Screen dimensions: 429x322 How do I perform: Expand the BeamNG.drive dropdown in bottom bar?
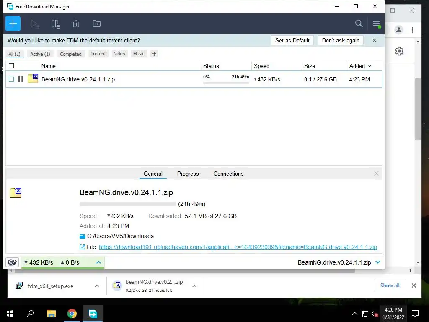coord(378,262)
